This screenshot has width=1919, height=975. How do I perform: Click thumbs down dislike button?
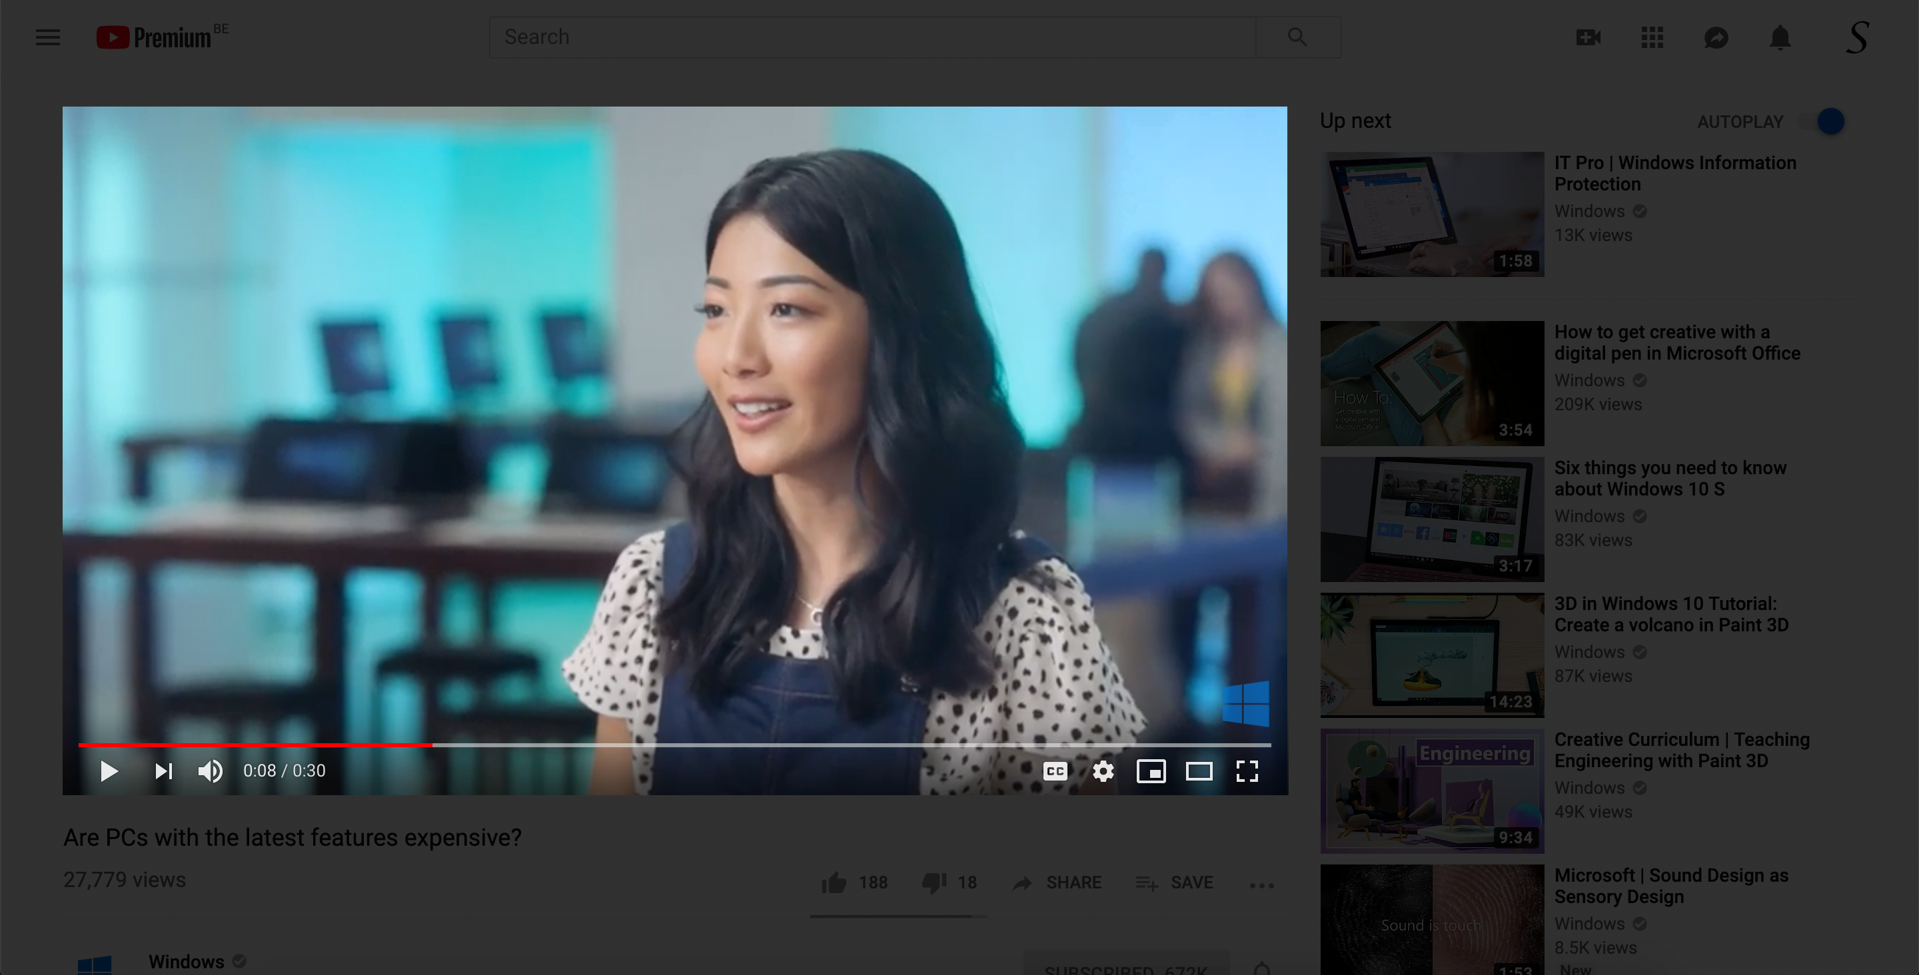(933, 883)
